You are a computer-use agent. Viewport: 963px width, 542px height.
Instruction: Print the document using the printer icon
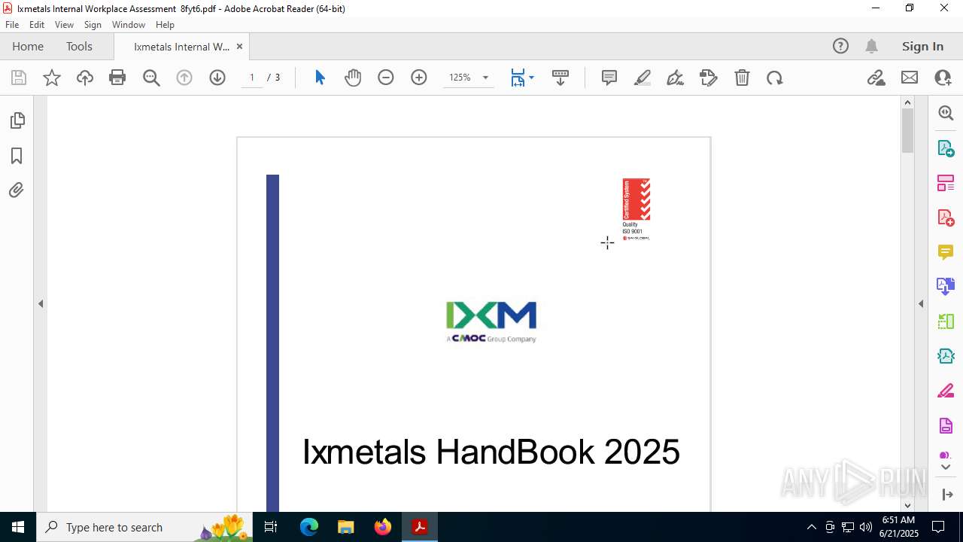(x=117, y=78)
